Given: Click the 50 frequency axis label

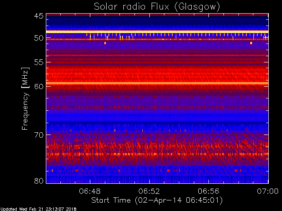Looking at the screenshot, I should pyautogui.click(x=39, y=38).
